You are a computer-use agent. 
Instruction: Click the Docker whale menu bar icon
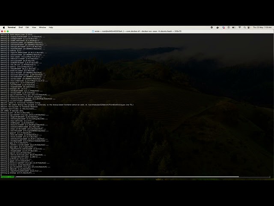pyautogui.click(x=217, y=27)
